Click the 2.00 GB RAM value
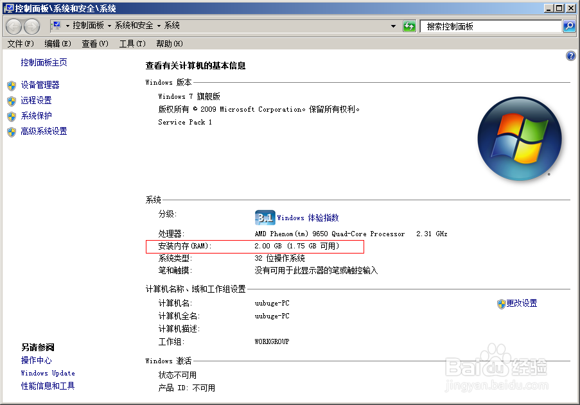This screenshot has width=580, height=405. [297, 246]
